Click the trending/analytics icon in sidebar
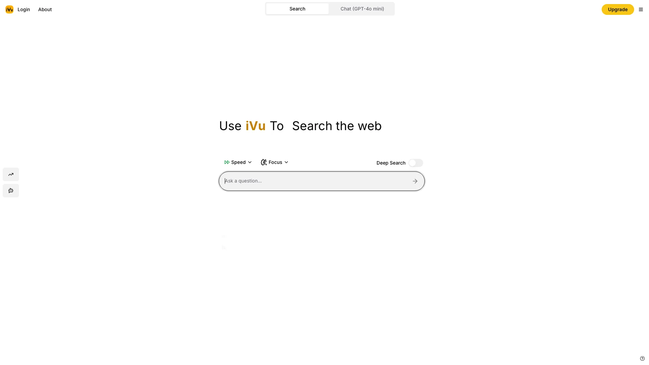The height and width of the screenshot is (365, 649). point(11,174)
